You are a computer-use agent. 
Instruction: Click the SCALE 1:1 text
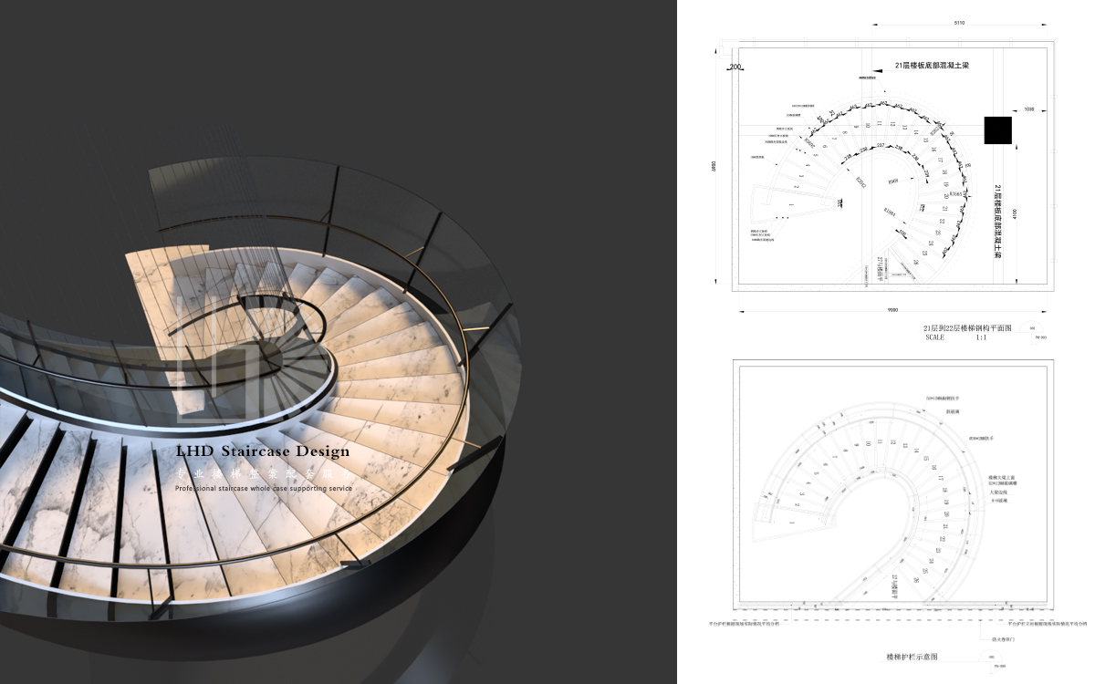tap(955, 337)
